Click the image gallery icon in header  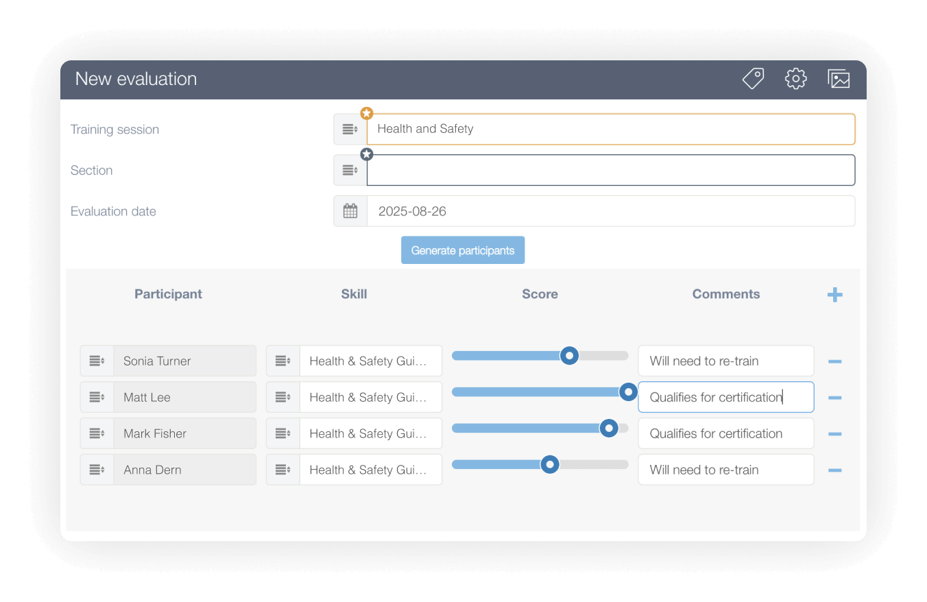(839, 79)
